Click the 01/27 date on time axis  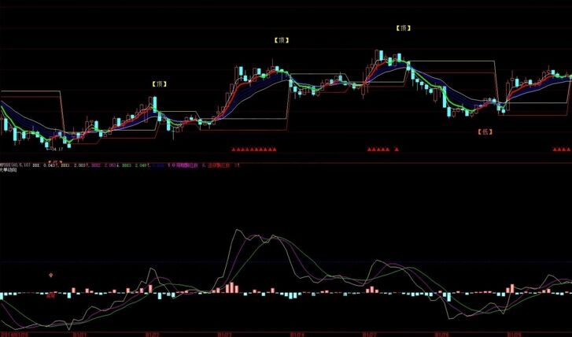point(369,333)
